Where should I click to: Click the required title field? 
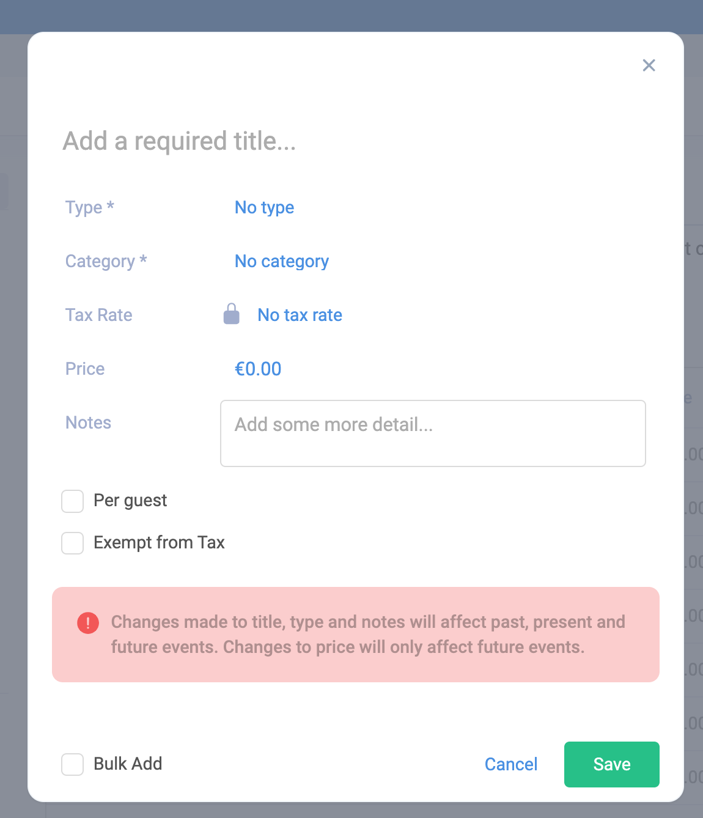coord(179,141)
